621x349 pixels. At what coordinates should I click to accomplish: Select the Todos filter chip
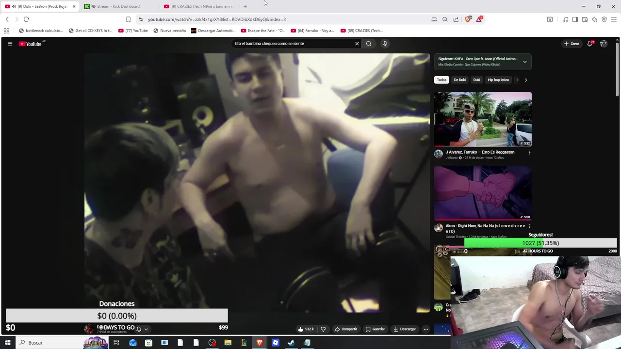tap(441, 80)
